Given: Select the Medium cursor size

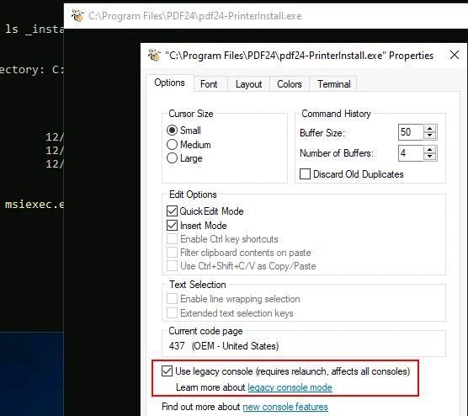Looking at the screenshot, I should pyautogui.click(x=172, y=144).
